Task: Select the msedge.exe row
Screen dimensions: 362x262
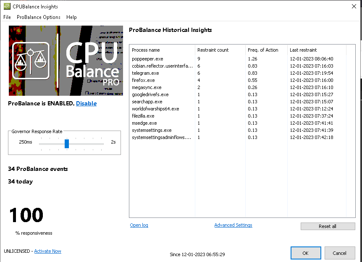Action: pos(238,123)
